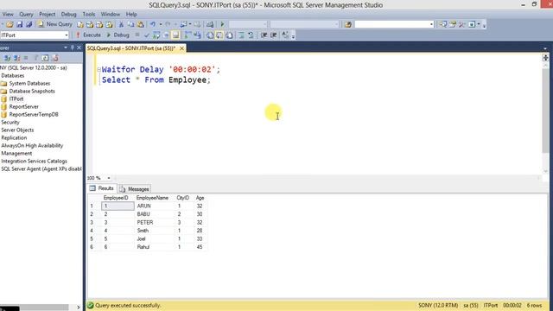Click the Save All icon
The height and width of the screenshot is (311, 553).
29,24
